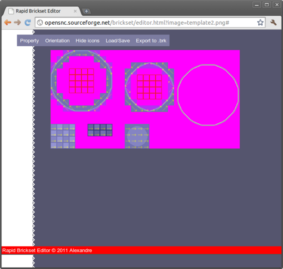Viewport: 283px width, 269px height.
Task: Select the red grid inside the middle octagon
Action: point(149,87)
